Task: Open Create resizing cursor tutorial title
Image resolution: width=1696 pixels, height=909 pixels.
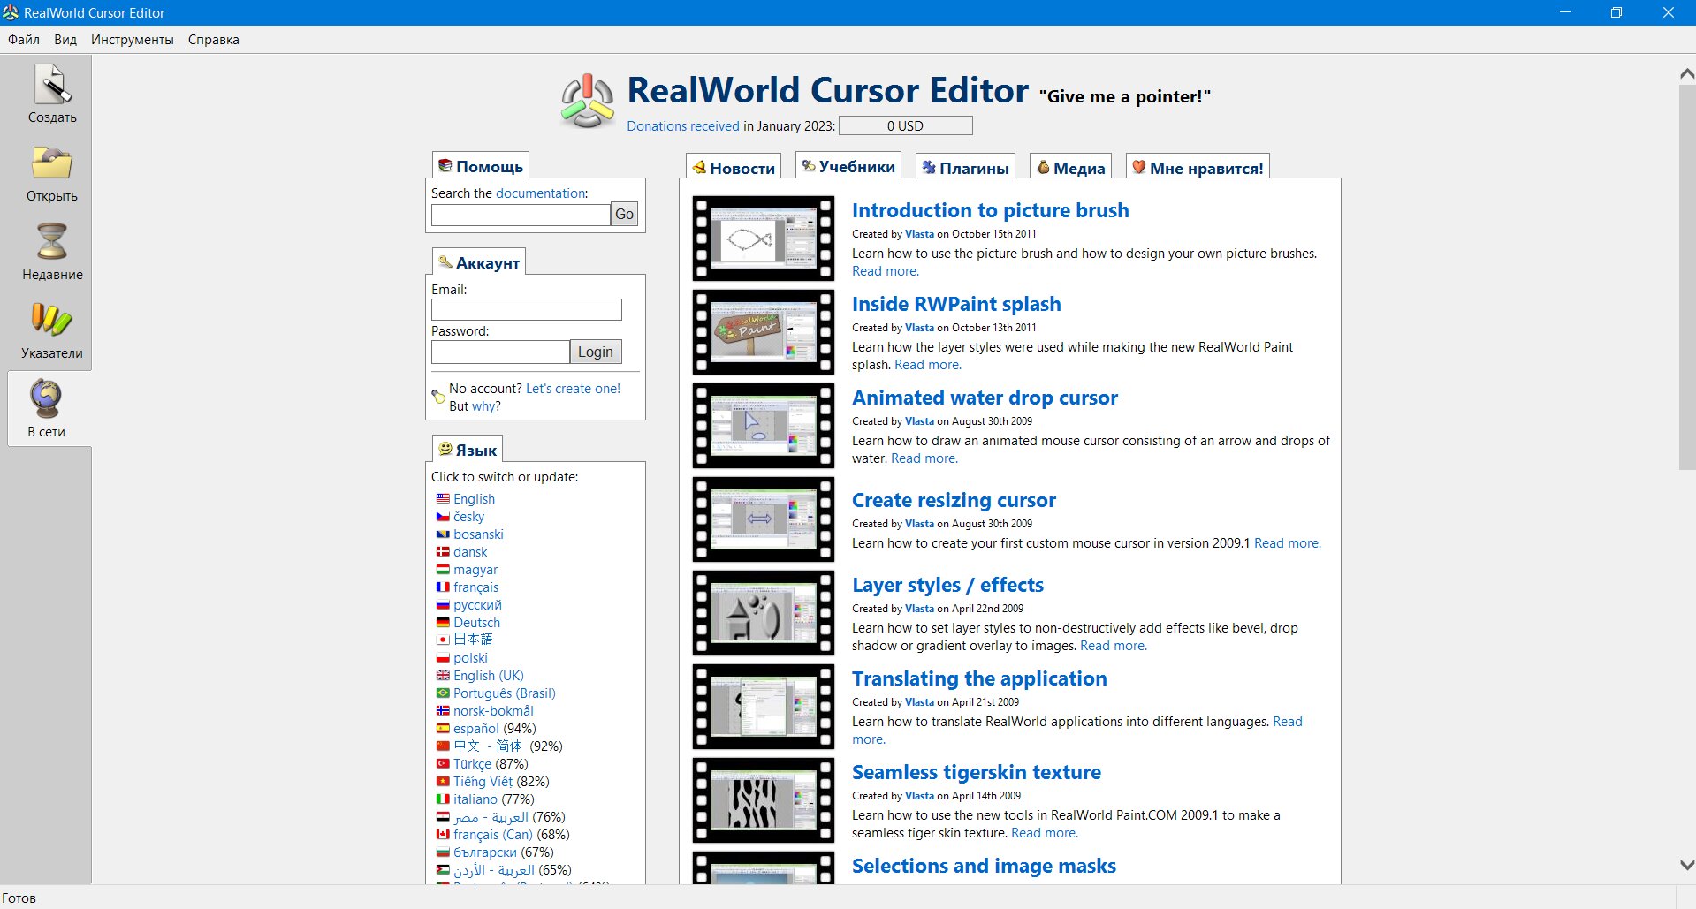Action: tap(954, 500)
